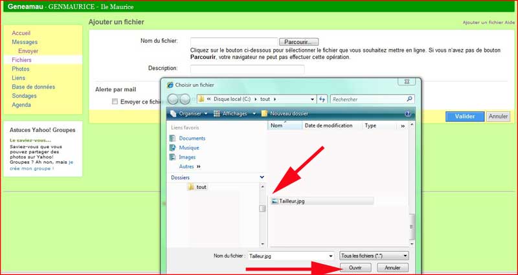Viewport: 518px width, 275px height.
Task: Go to Photos in the sidebar menu
Action: 21,69
